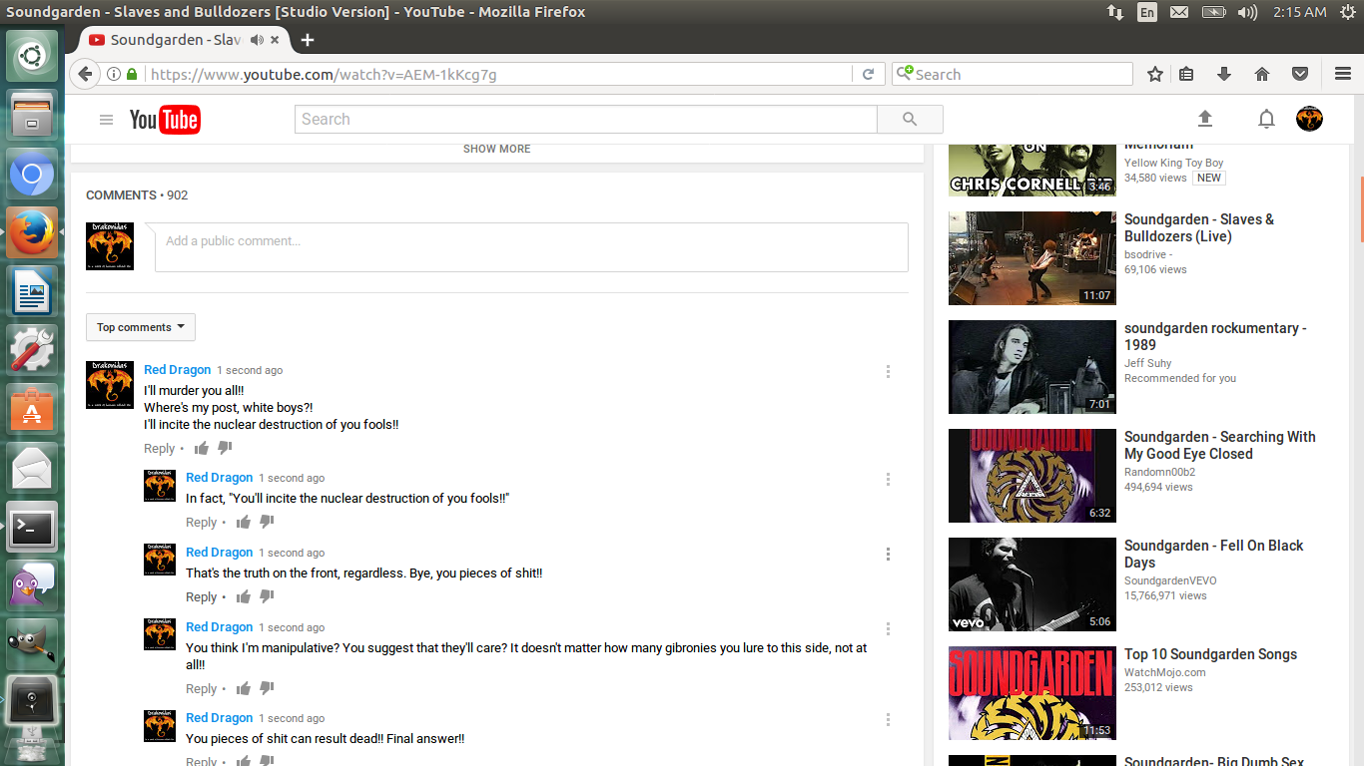Open Google Chrome from the Ubuntu dock
The image size is (1364, 766).
click(32, 176)
